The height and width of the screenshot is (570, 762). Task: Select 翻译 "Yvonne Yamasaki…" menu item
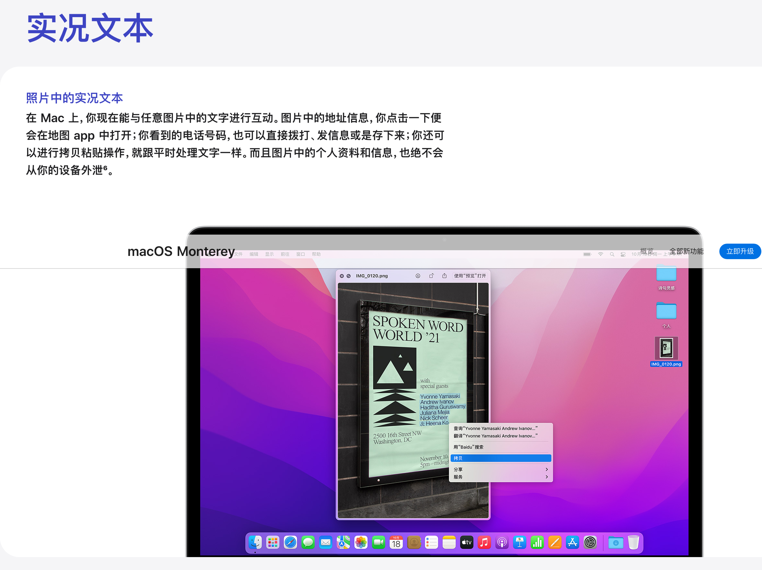point(495,436)
